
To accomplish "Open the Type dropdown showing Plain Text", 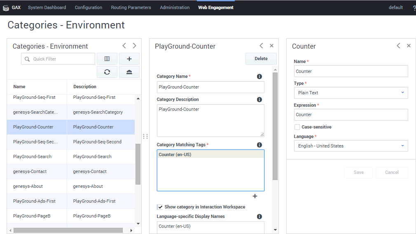I will (x=351, y=93).
